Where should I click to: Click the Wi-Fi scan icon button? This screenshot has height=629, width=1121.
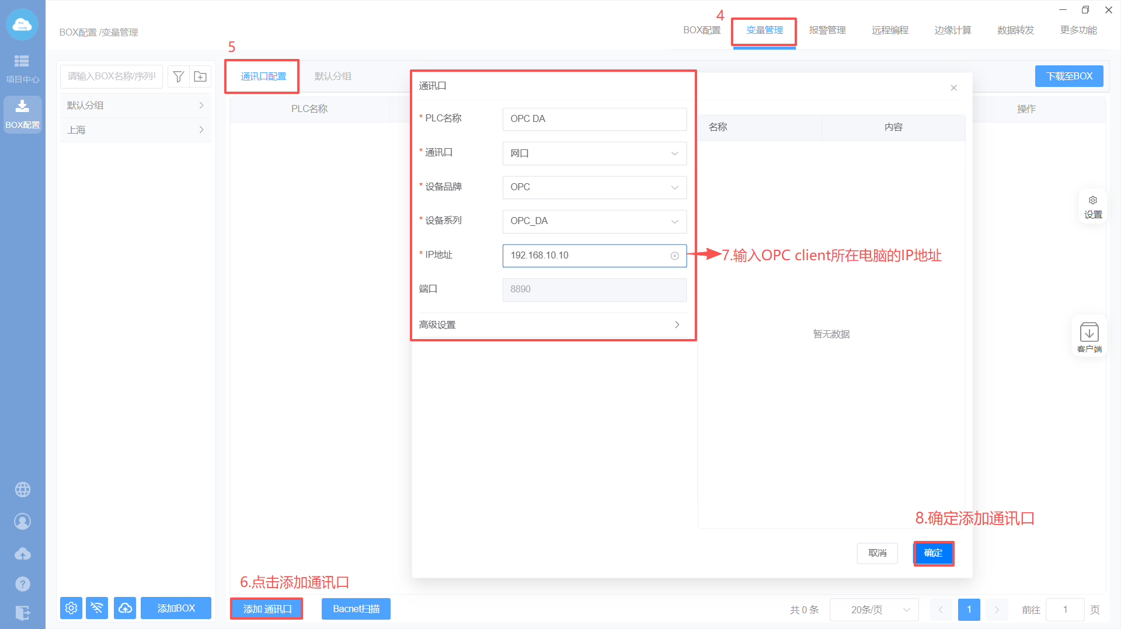click(97, 608)
